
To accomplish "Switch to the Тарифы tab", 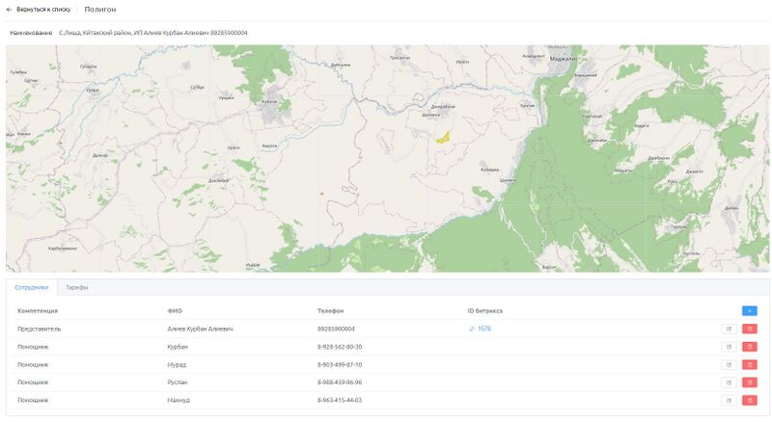I will click(77, 288).
